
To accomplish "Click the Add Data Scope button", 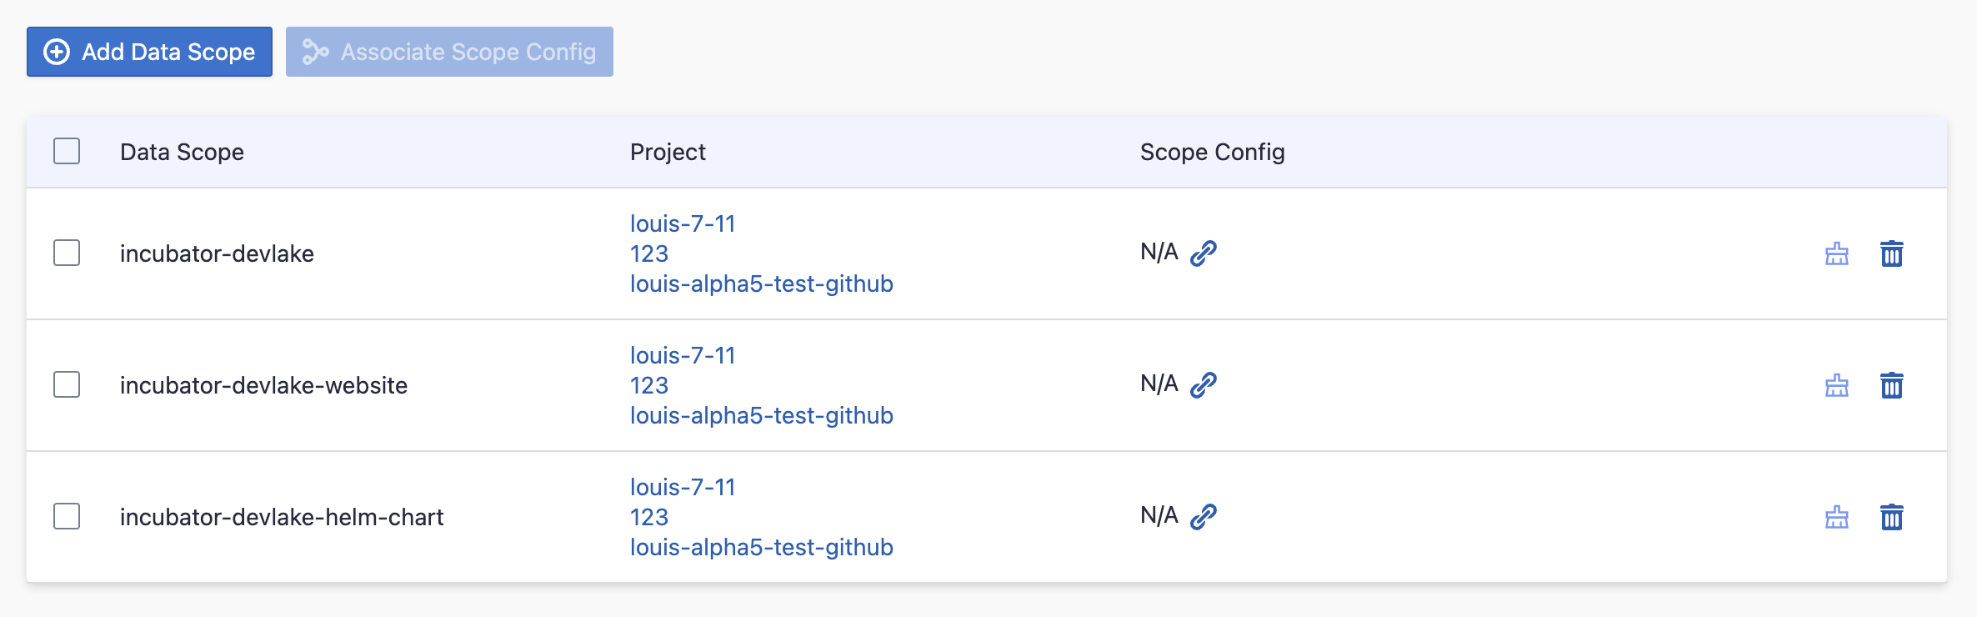I will coord(150,52).
